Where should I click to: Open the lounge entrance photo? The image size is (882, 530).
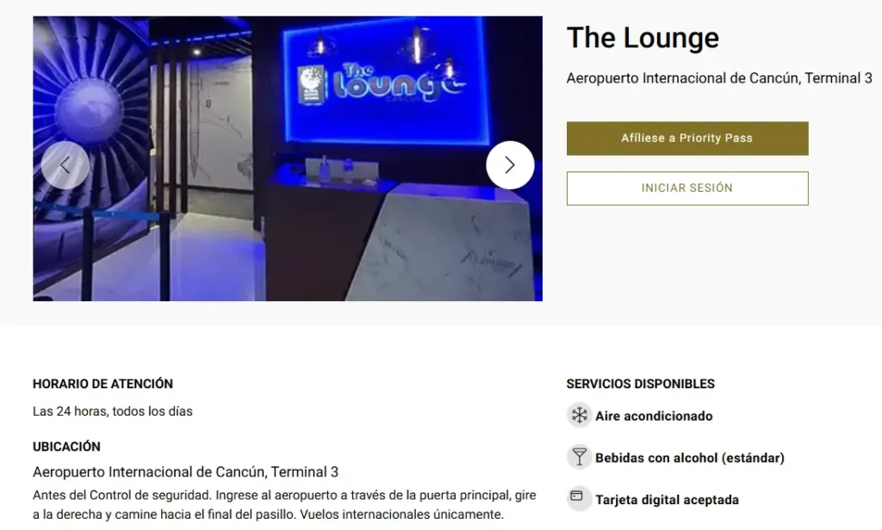(x=288, y=158)
